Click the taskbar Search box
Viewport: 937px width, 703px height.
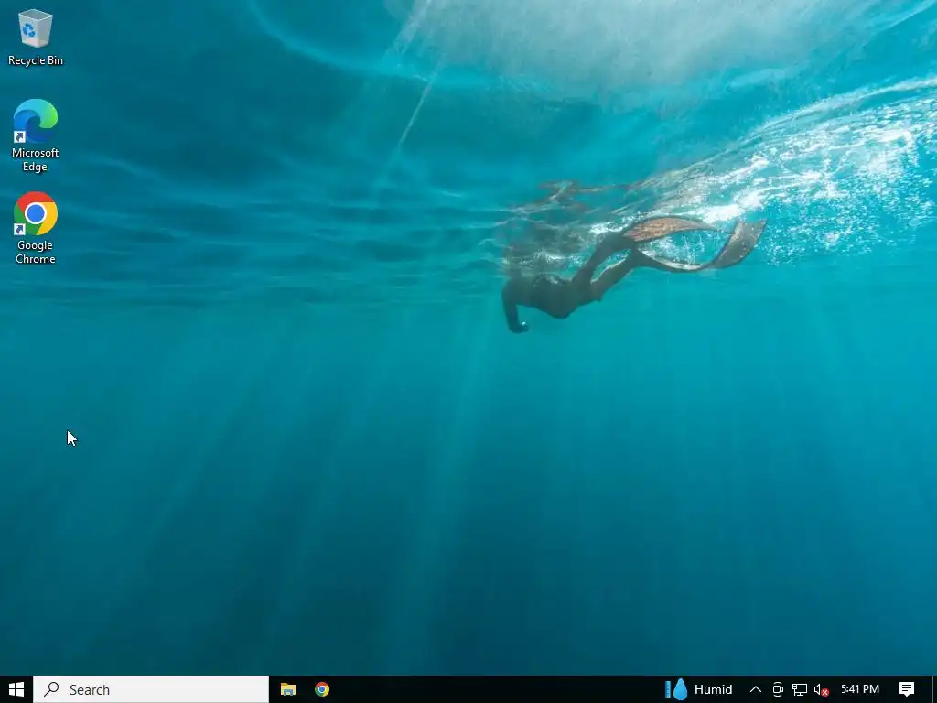click(x=151, y=689)
